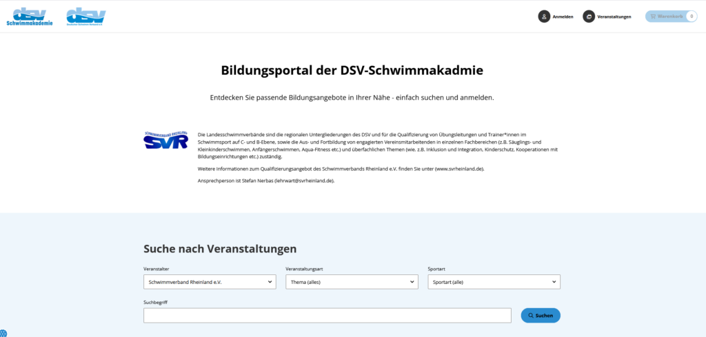The height and width of the screenshot is (337, 706).
Task: Click the DSV Schwimmakademie logo
Action: pos(29,17)
